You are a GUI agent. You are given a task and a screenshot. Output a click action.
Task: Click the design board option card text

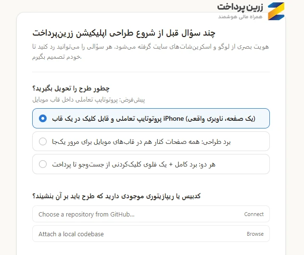coord(141,142)
